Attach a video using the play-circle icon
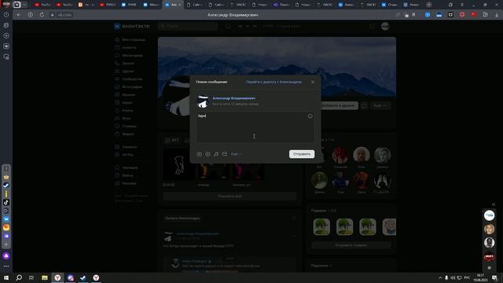 (x=207, y=154)
